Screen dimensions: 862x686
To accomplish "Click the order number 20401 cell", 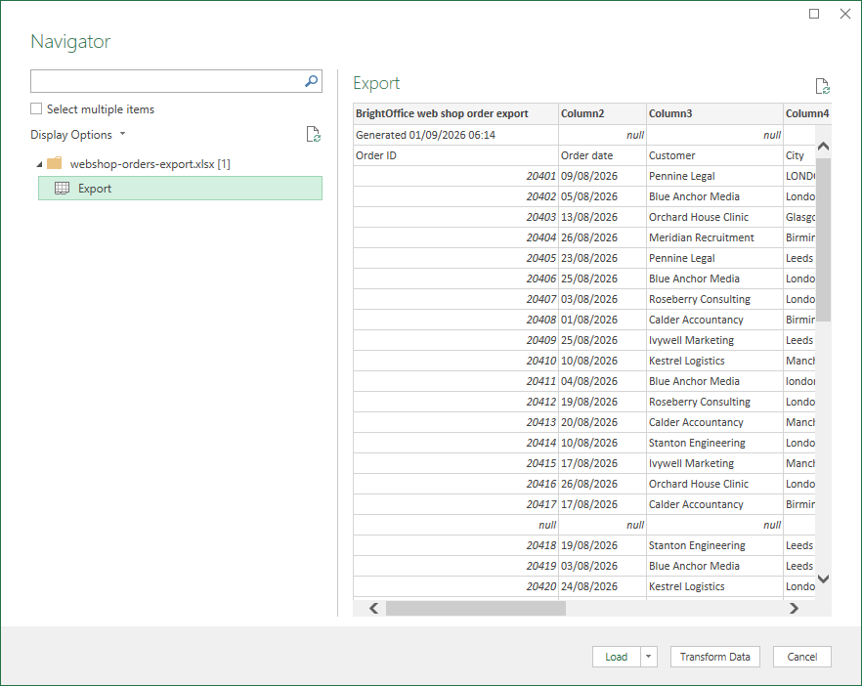I will click(x=455, y=176).
